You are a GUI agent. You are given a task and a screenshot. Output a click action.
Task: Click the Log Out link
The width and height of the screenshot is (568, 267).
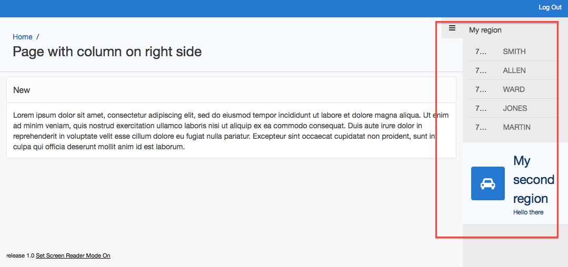550,7
